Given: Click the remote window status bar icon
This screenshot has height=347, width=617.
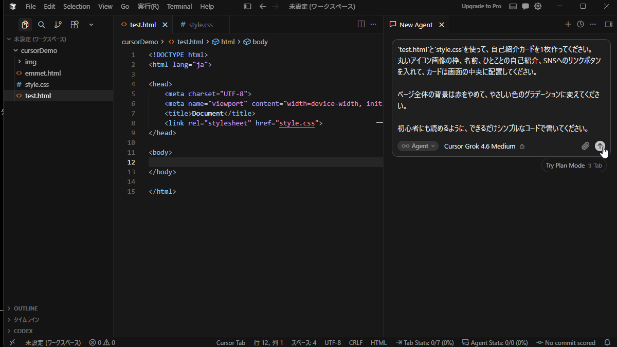Looking at the screenshot, I should tap(12, 342).
